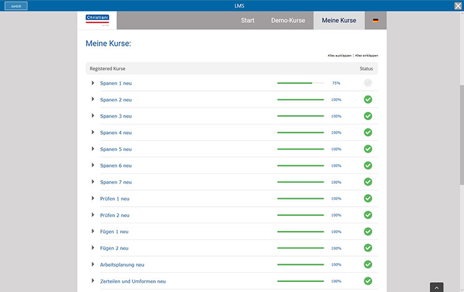The image size is (464, 292).
Task: Click the Meine Kurse: page heading
Action: pyautogui.click(x=108, y=43)
